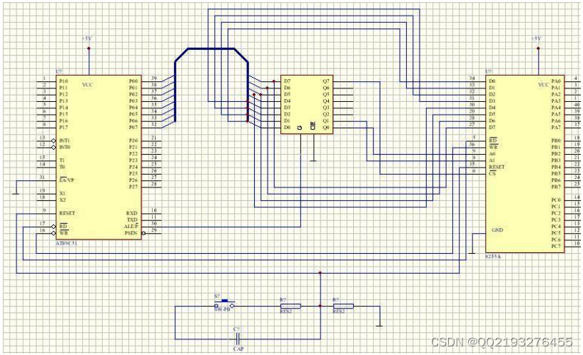Pick the PC0 port pin on 8255A
583x355 pixels.
tap(556, 200)
